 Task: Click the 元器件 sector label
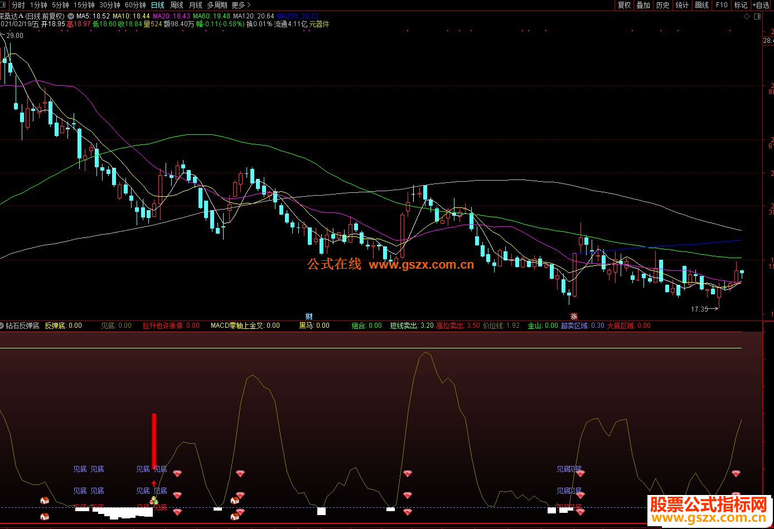click(319, 24)
